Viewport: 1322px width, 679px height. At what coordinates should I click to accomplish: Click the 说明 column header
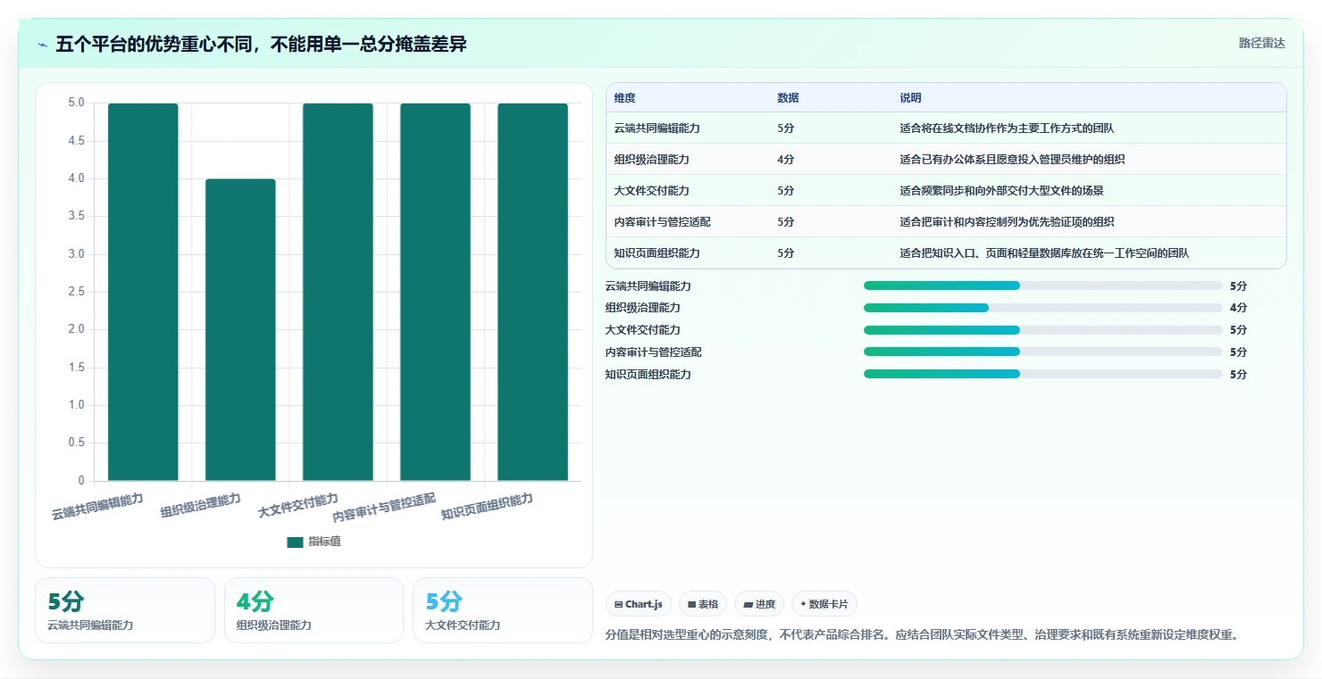pyautogui.click(x=910, y=98)
